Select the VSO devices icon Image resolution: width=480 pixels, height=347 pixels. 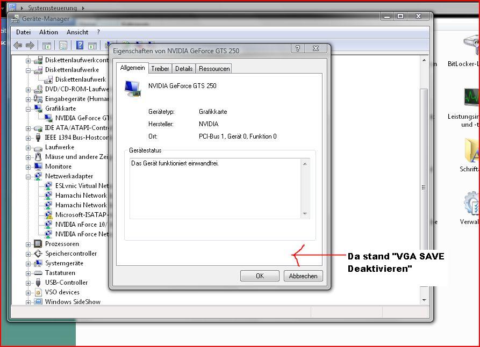(x=38, y=292)
